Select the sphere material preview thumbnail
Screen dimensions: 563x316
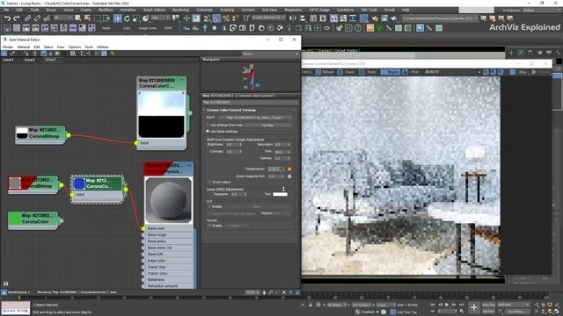[168, 200]
